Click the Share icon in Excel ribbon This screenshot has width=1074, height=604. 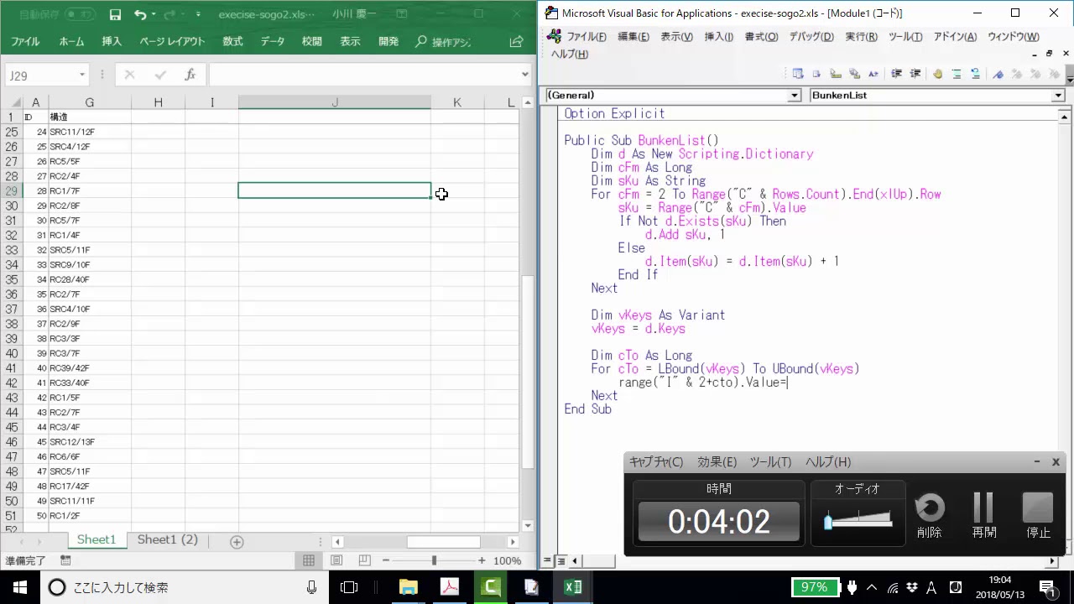point(517,41)
